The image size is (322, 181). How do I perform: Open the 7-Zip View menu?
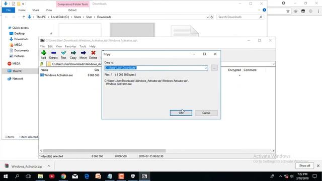tap(59, 46)
